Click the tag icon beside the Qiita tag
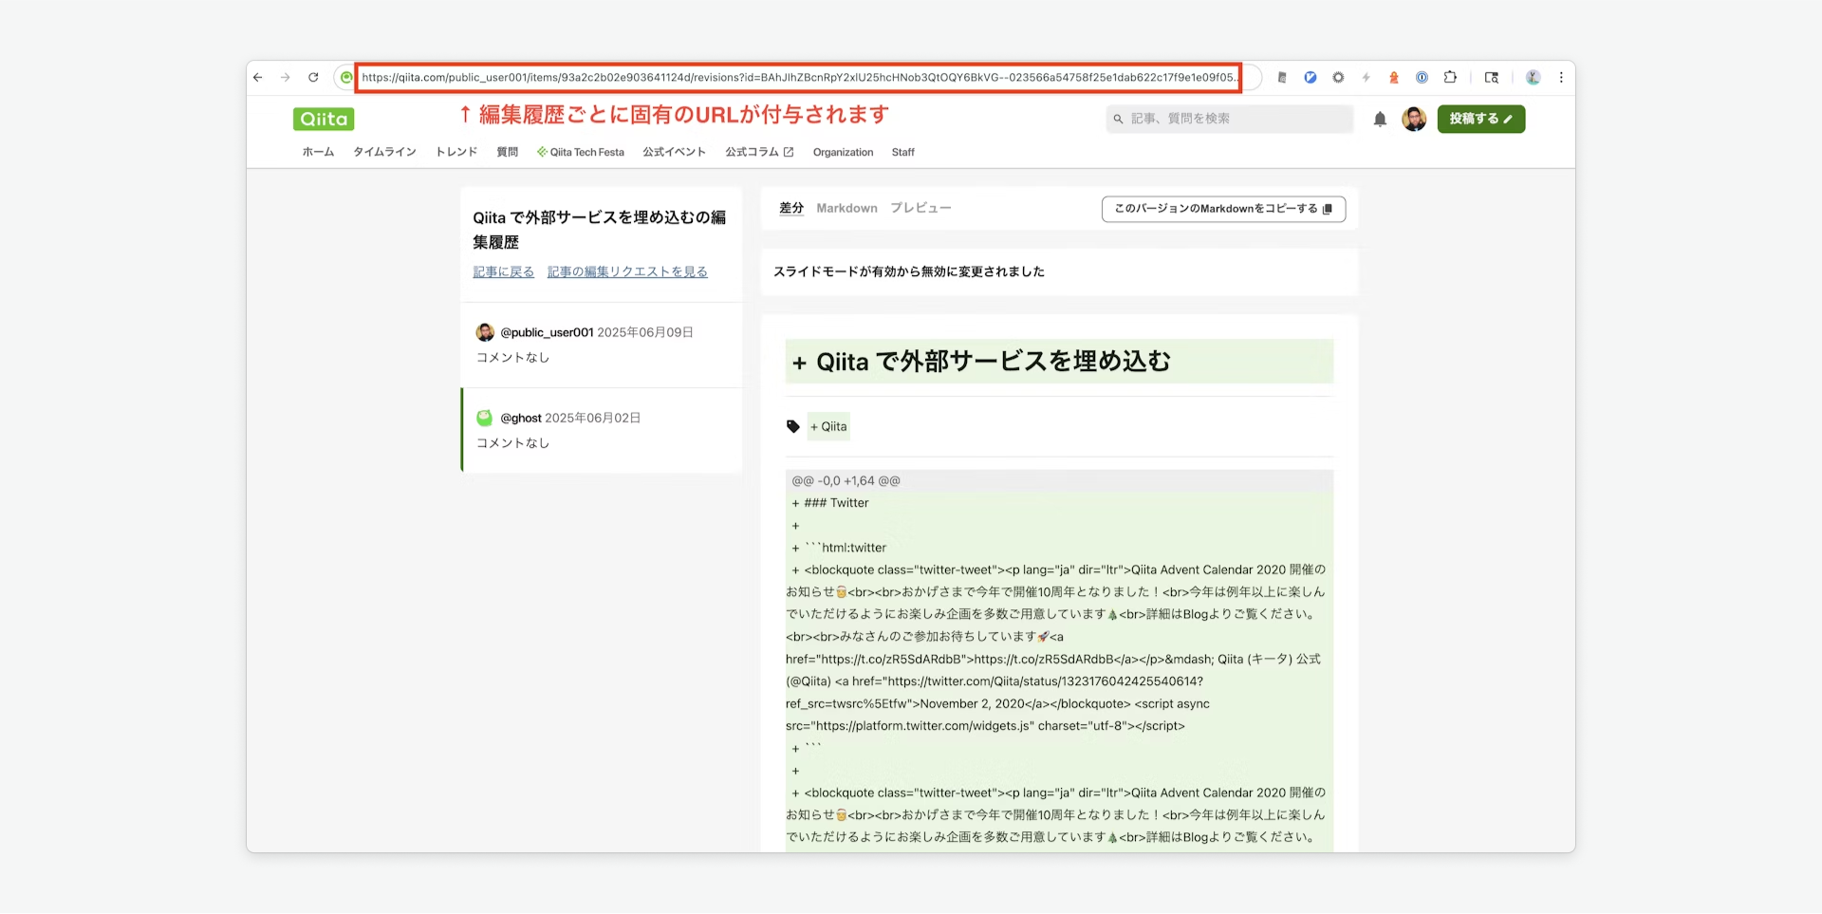1822x914 pixels. (x=793, y=426)
